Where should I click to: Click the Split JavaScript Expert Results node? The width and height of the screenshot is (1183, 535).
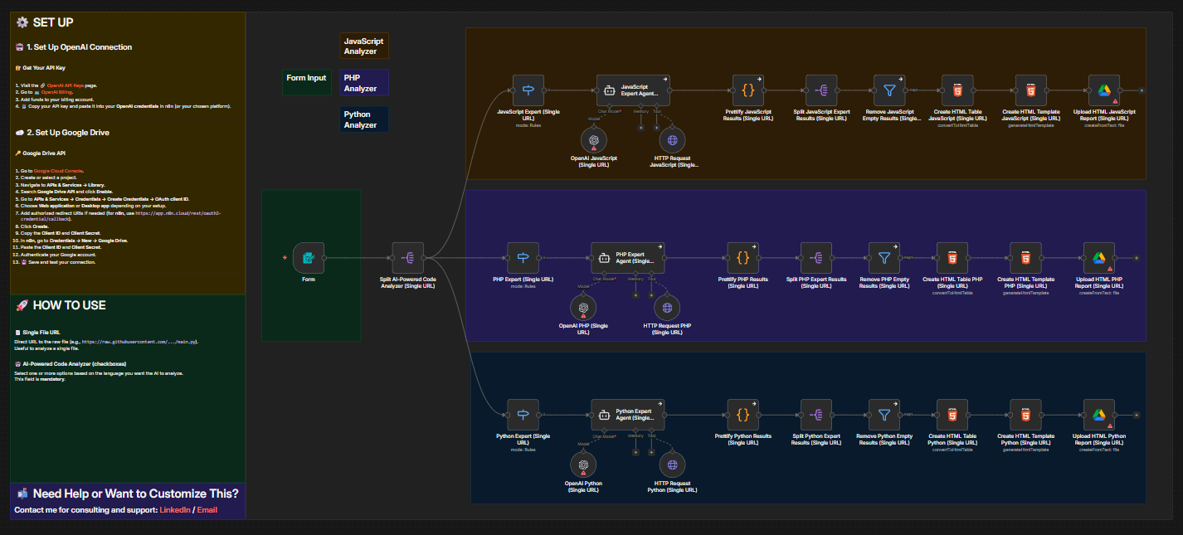[821, 90]
